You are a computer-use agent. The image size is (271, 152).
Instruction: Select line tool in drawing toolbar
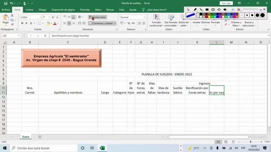201,10
